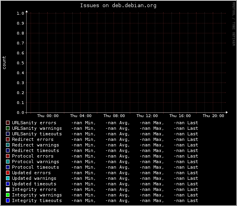Click the RRDTOOL / TOBI OETIKER watermark
237x206 pixels.
[x=234, y=24]
